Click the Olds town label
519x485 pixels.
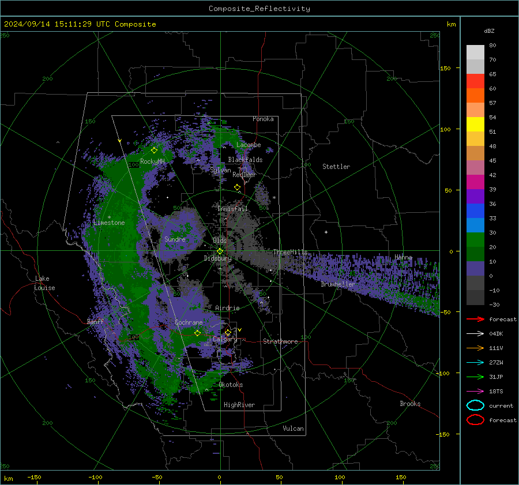click(x=220, y=240)
